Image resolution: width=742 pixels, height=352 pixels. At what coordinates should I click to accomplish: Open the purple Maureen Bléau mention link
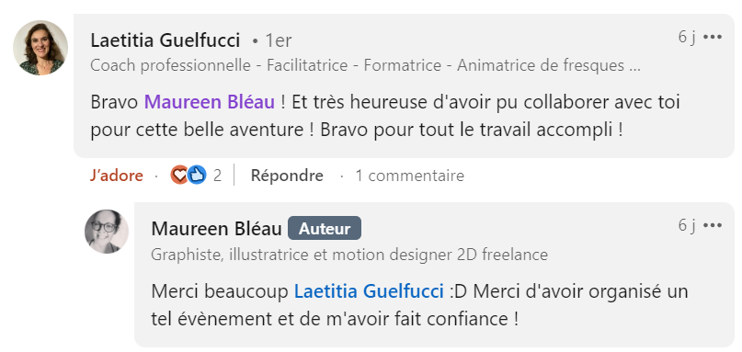pos(209,102)
